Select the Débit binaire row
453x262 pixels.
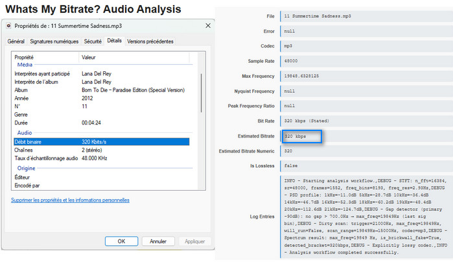pos(101,141)
